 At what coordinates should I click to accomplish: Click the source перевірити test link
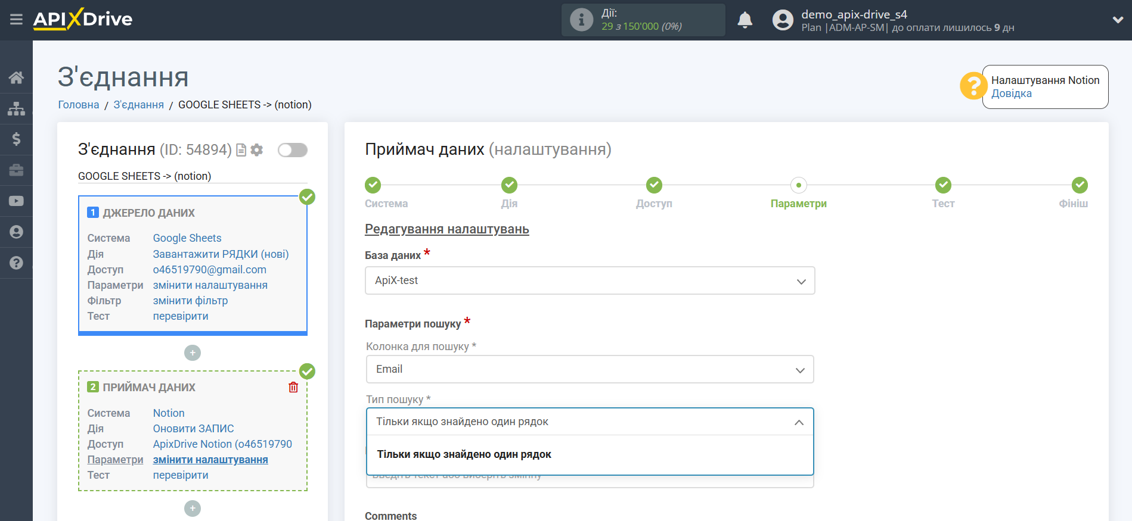[x=181, y=316]
